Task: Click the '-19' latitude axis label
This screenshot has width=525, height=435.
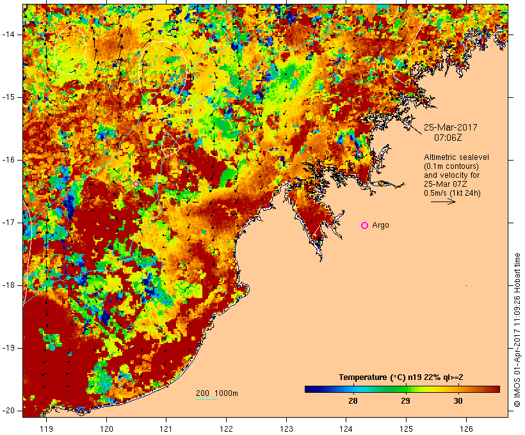Action: [8, 348]
